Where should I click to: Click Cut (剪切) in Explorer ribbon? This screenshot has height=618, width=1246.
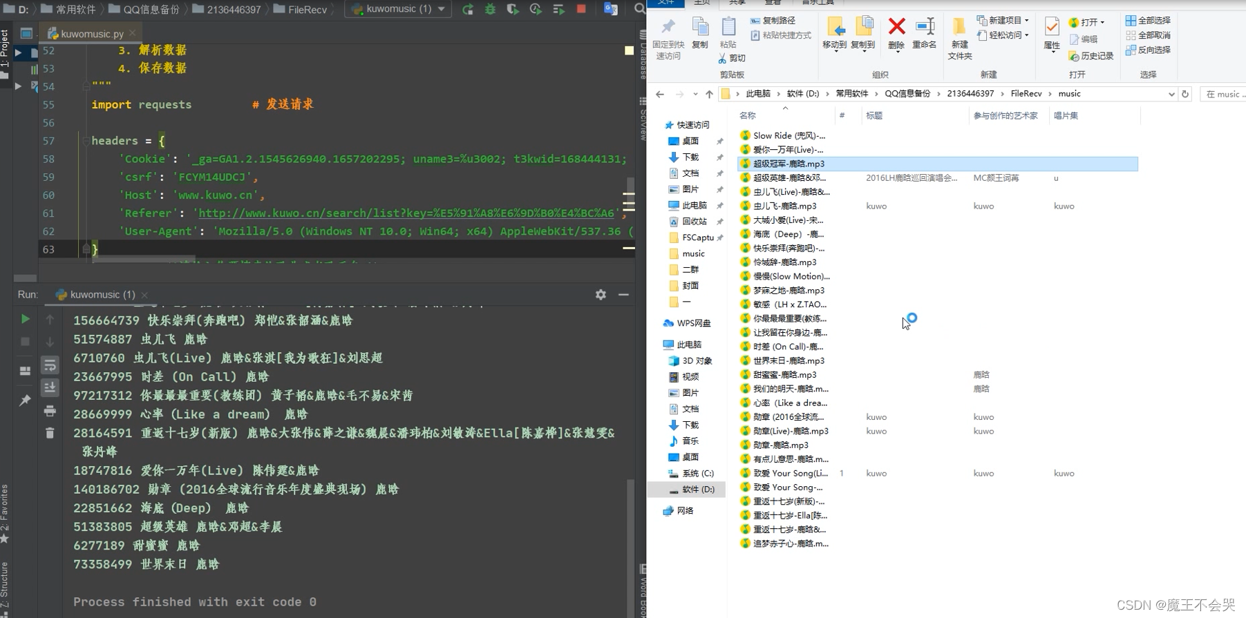point(732,58)
